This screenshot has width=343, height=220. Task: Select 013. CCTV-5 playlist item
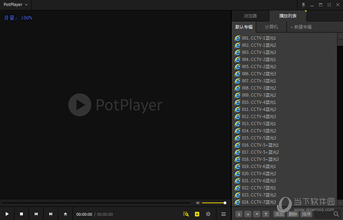coord(284,124)
